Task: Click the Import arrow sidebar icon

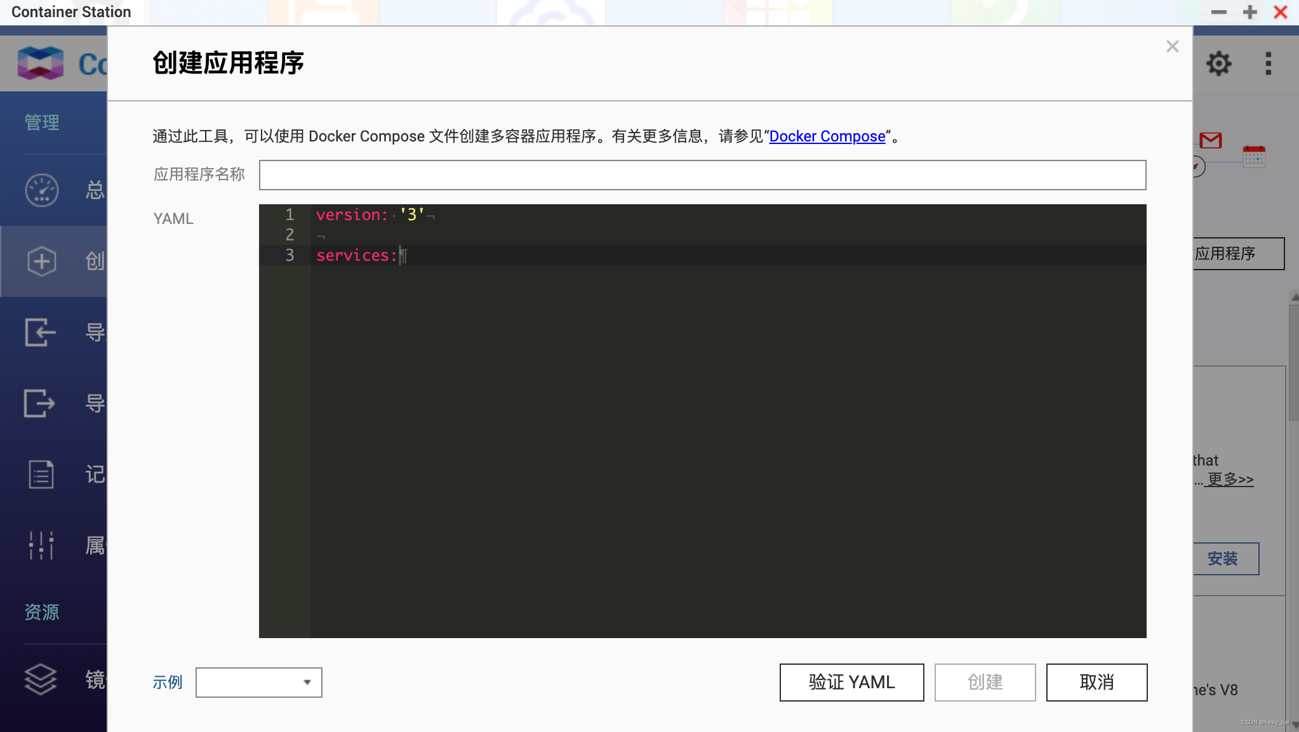Action: pyautogui.click(x=41, y=332)
